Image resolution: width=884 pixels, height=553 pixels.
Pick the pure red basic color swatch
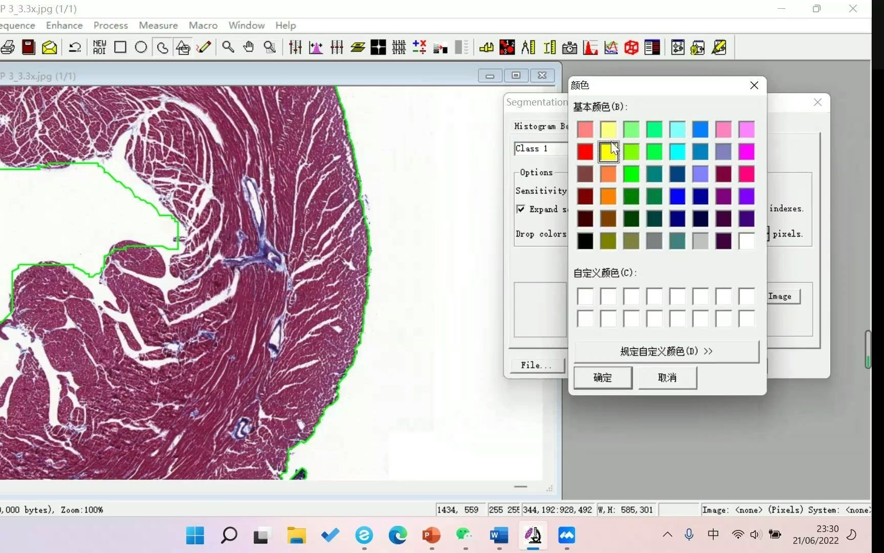tap(585, 152)
